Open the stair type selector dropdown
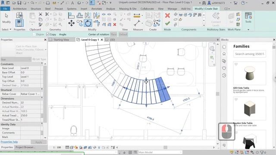Image resolution: width=276 pixels, height=155 pixels. click(x=46, y=50)
